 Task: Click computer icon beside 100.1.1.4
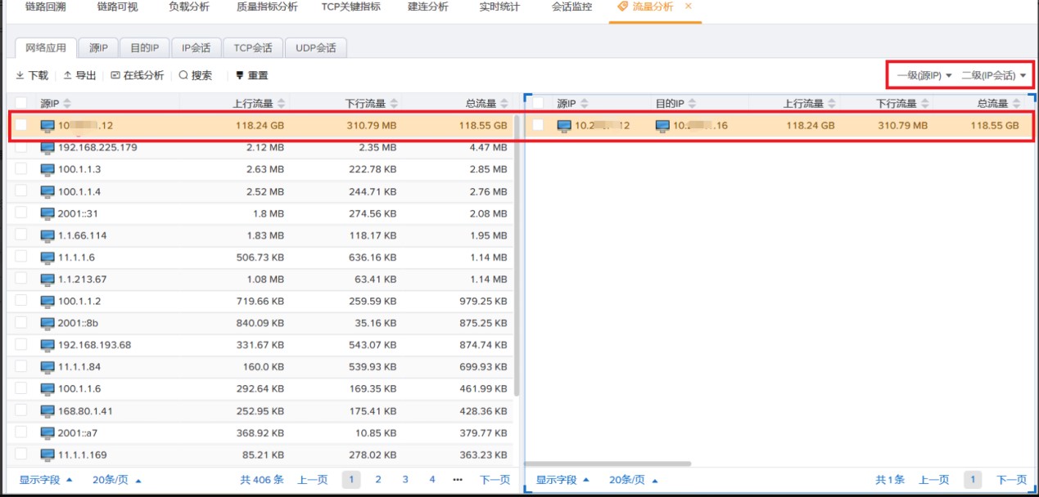coord(47,191)
